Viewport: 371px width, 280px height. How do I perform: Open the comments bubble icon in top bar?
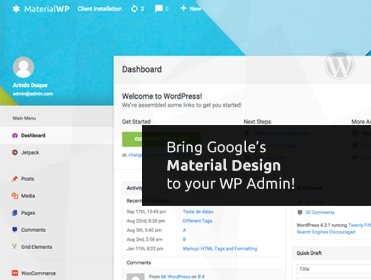click(x=158, y=9)
